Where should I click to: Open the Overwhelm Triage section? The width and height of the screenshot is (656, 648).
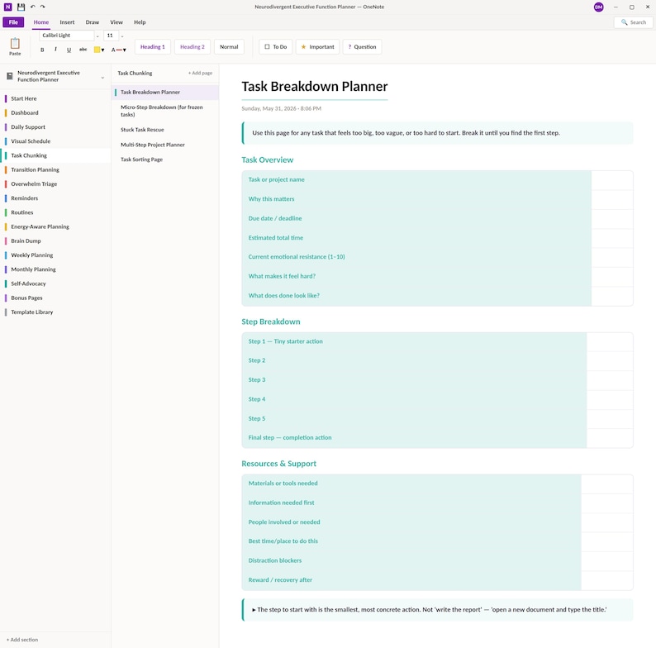click(x=55, y=184)
